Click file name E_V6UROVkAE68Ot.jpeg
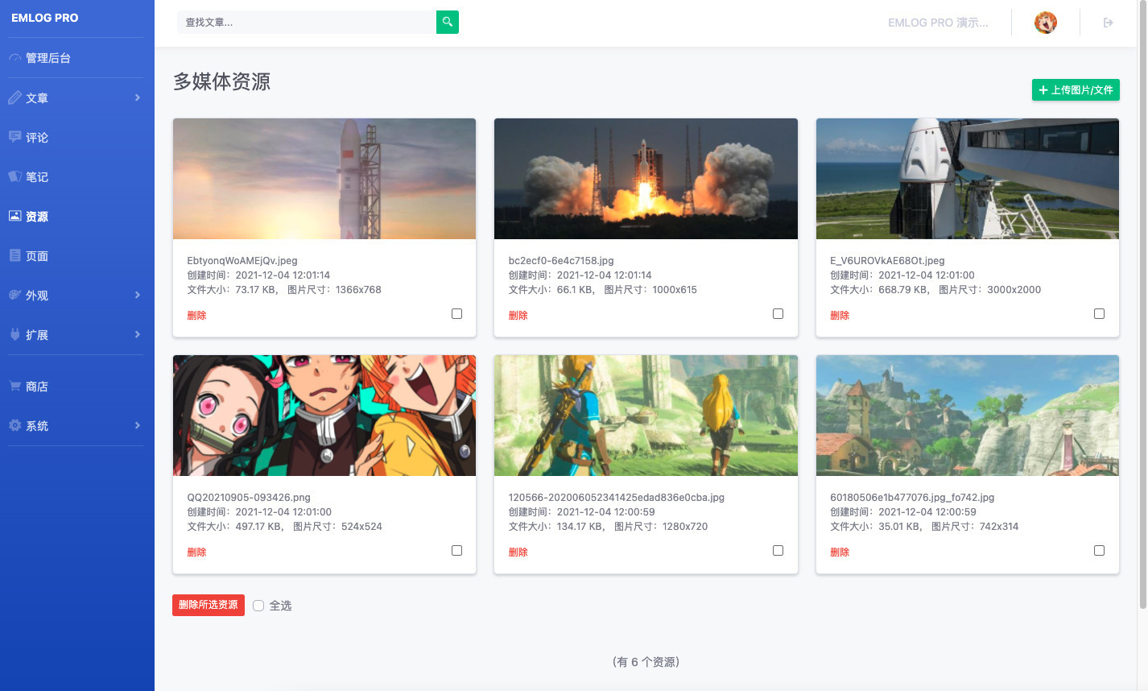 [x=887, y=260]
